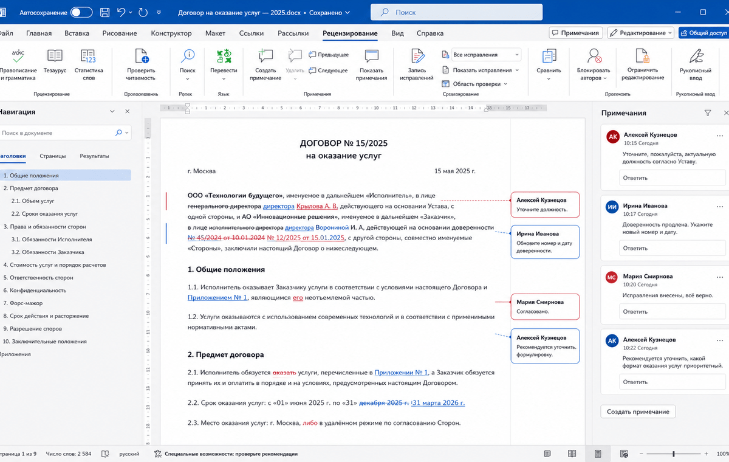
Task: Close the Навигация pane
Action: [127, 112]
